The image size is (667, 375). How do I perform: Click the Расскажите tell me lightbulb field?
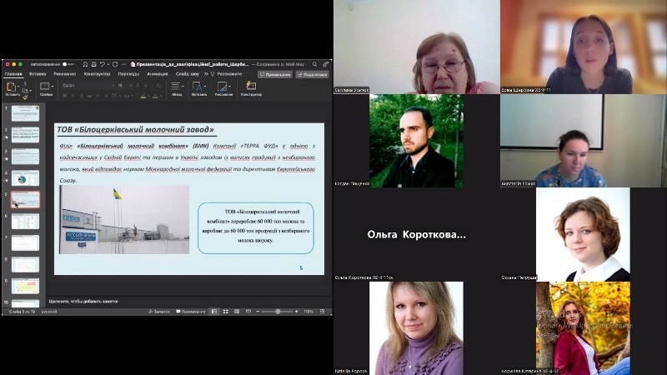click(227, 74)
